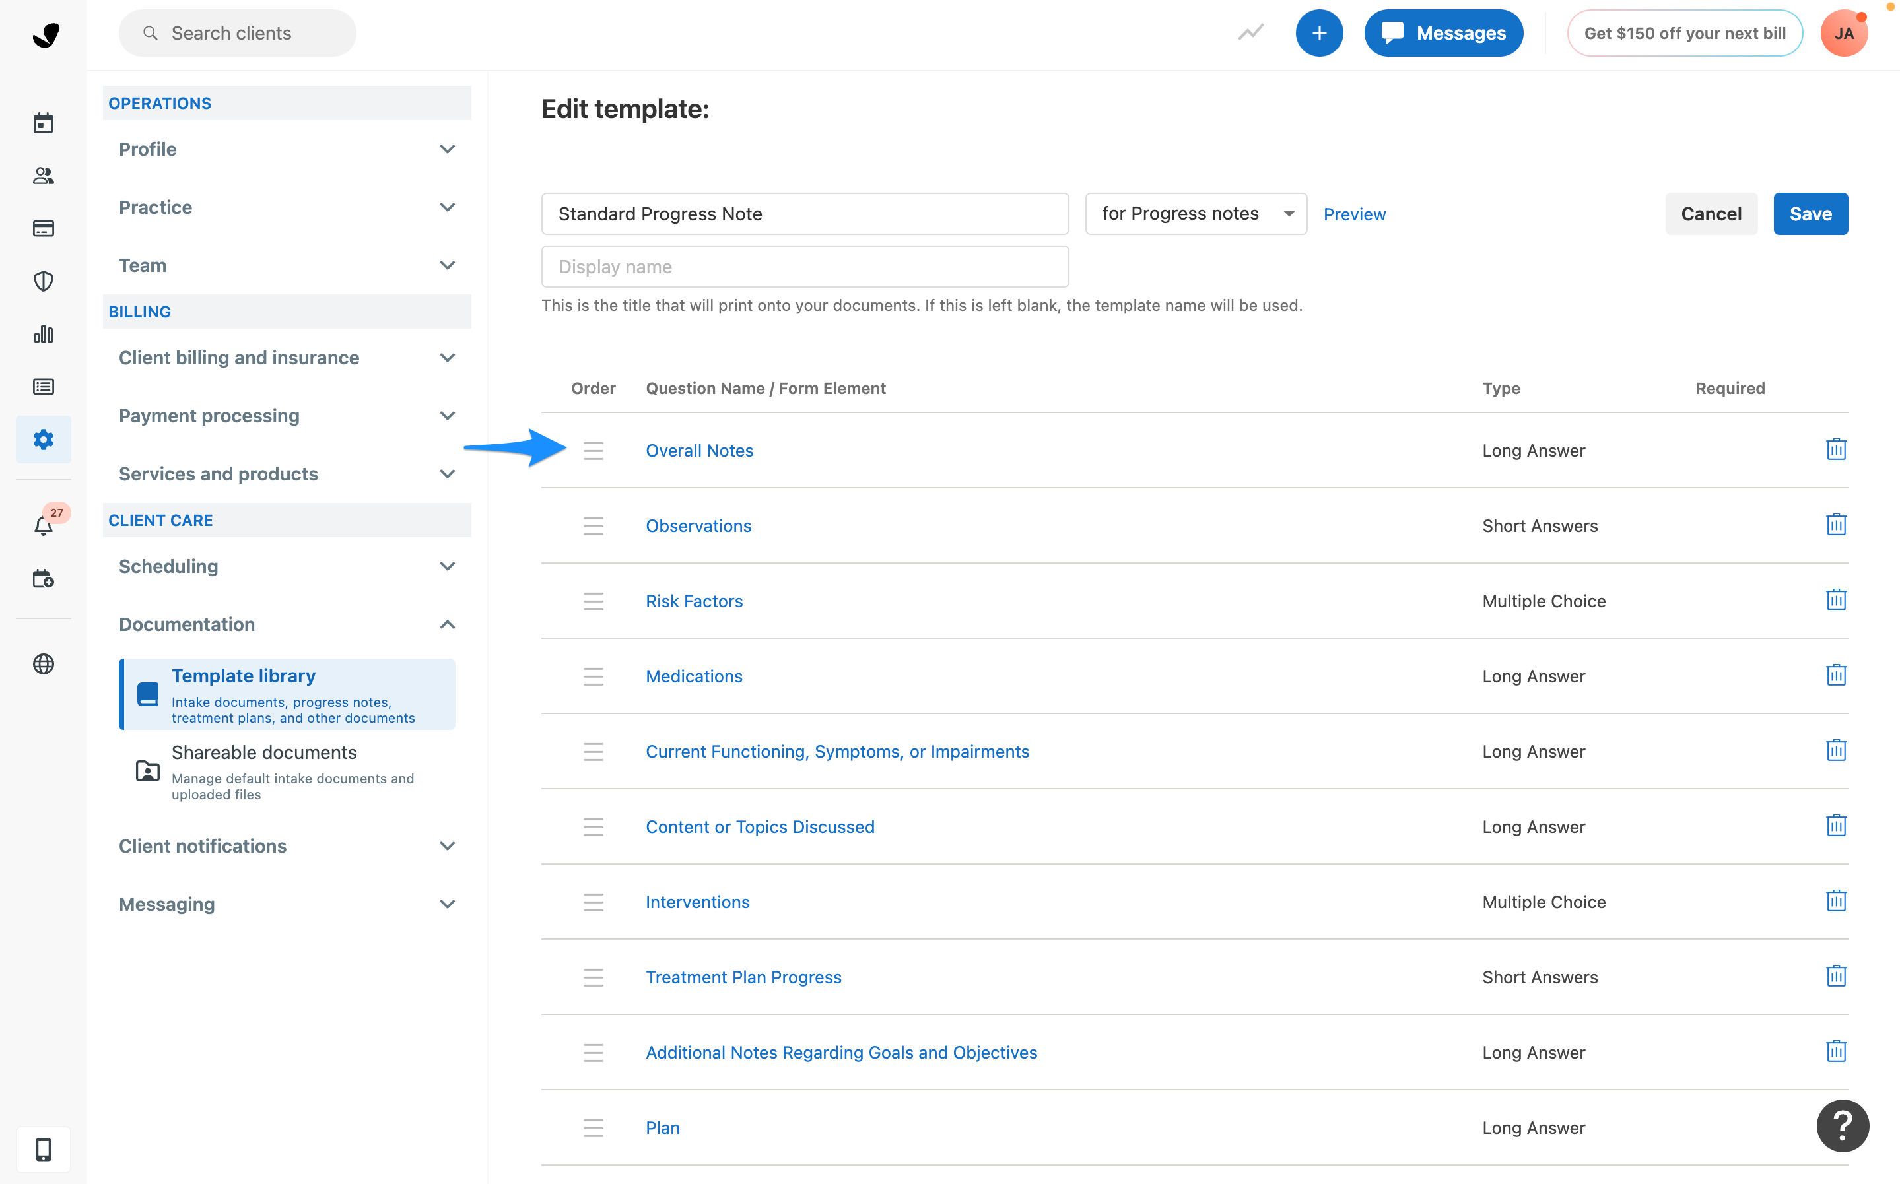The height and width of the screenshot is (1184, 1900).
Task: Save the template changes
Action: click(1810, 213)
